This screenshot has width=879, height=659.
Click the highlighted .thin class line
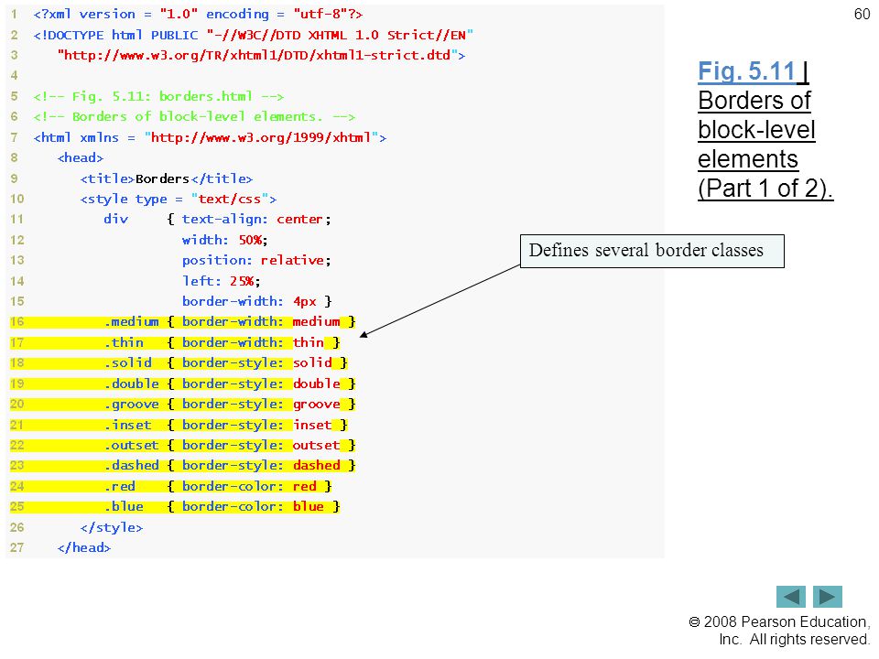coord(175,342)
